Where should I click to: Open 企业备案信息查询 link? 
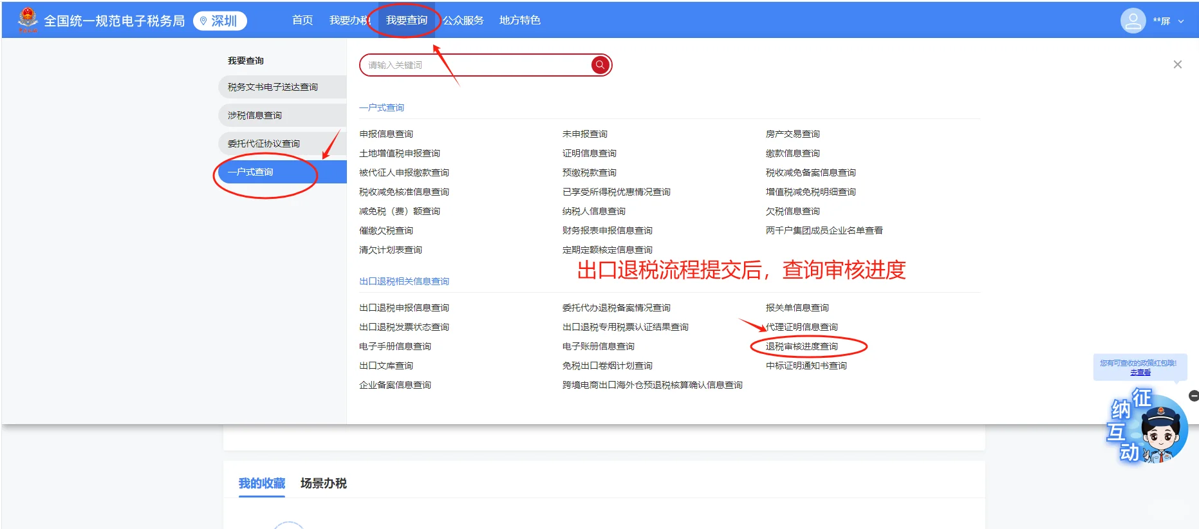[x=395, y=385]
